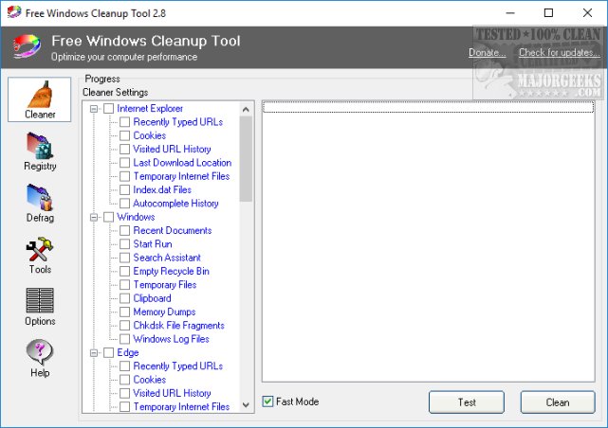Enable the Clipboard checkbox

124,298
